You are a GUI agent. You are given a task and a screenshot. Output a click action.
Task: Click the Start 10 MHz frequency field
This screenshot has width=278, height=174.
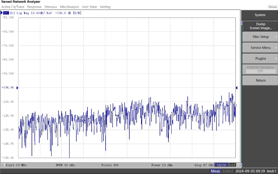coord(16,165)
